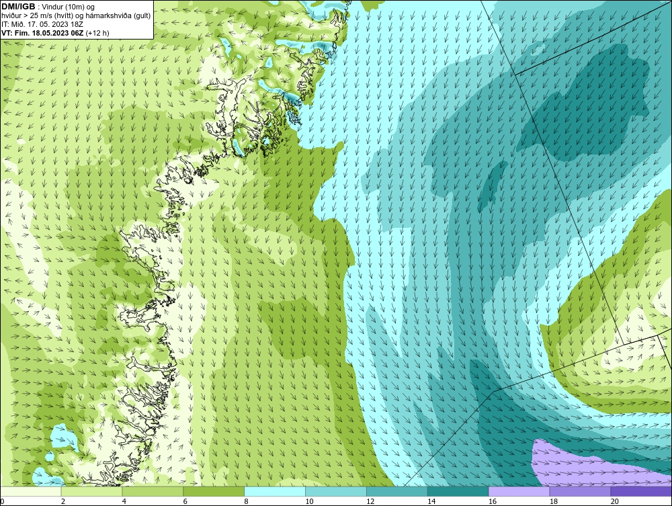Click the scale label "0"
Viewport: 672px width, 506px height.
(2, 501)
